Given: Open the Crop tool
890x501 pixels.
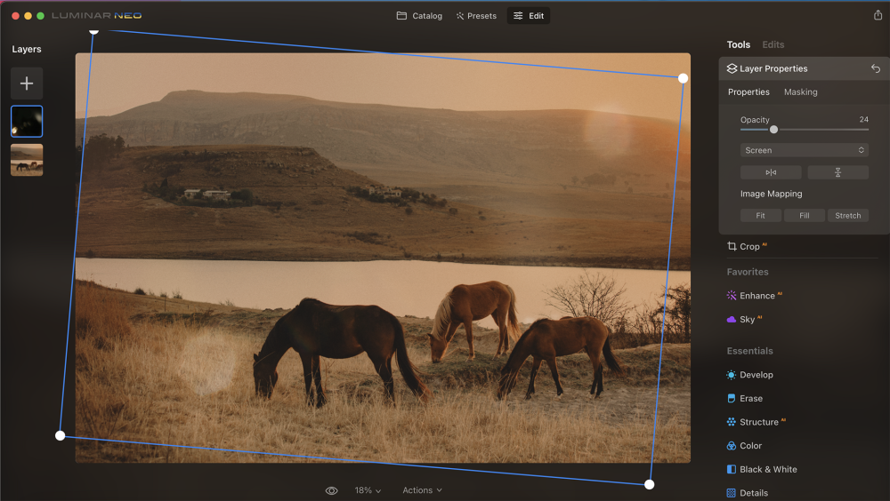Looking at the screenshot, I should click(x=747, y=247).
